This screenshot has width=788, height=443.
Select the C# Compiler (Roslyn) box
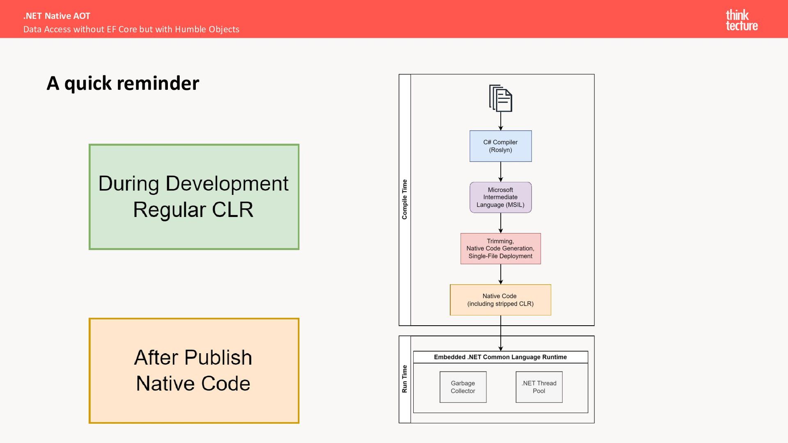(500, 146)
